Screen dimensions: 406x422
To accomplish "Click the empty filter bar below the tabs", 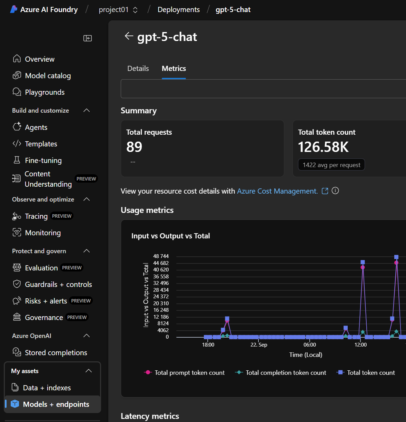I will (263, 89).
